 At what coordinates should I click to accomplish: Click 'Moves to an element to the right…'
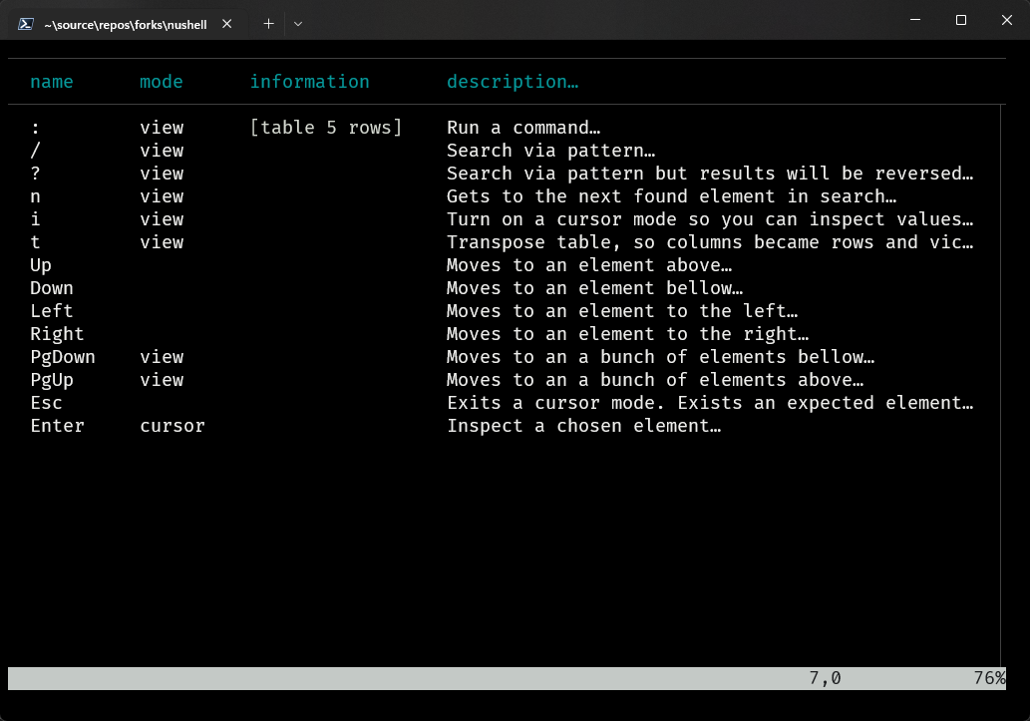(628, 334)
